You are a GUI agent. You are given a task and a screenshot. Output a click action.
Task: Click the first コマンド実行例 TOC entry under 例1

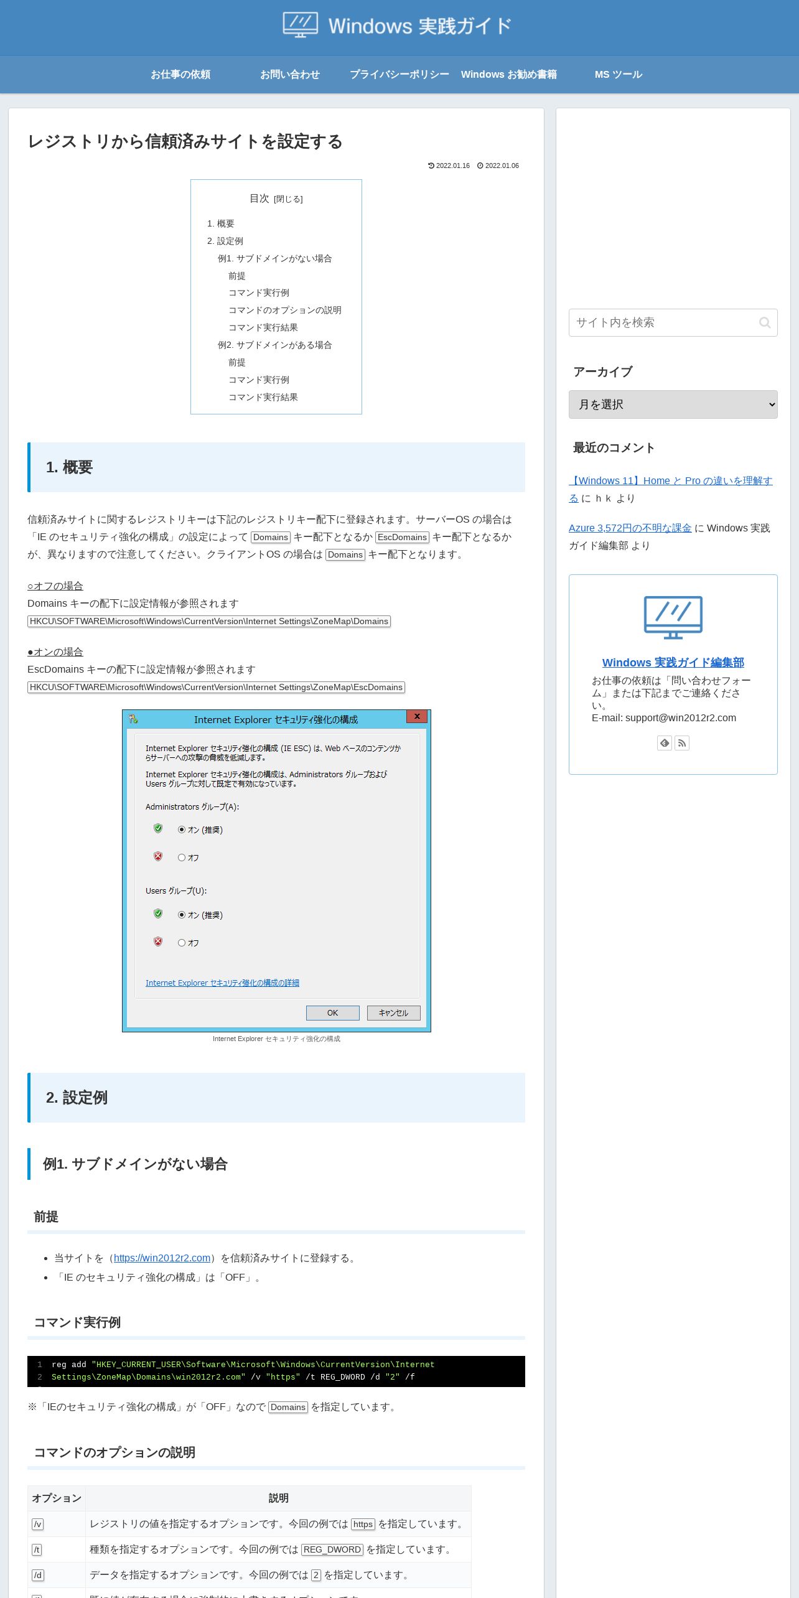[259, 292]
